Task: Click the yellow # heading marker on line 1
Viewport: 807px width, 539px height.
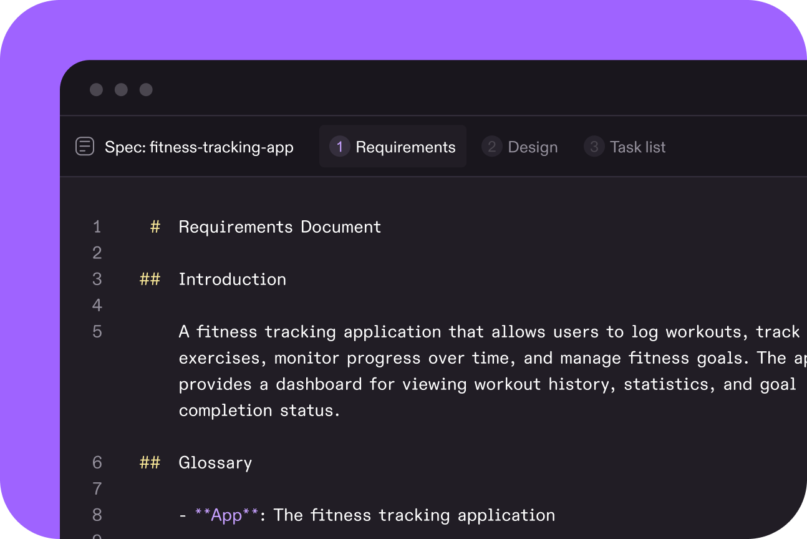Action: (154, 226)
